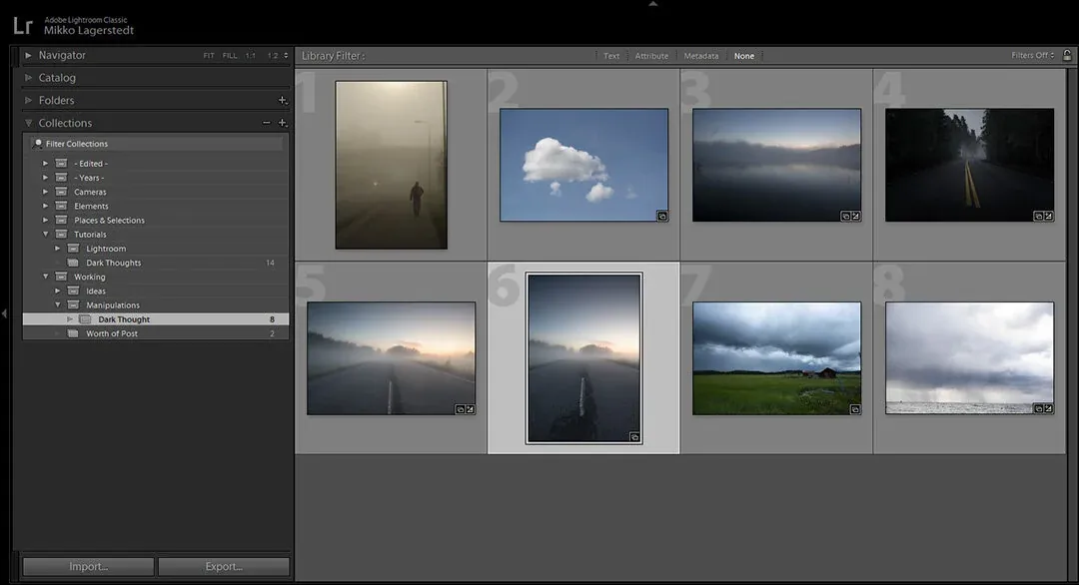
Task: Click the magnifier icon in Filter Collections field
Action: coord(37,143)
